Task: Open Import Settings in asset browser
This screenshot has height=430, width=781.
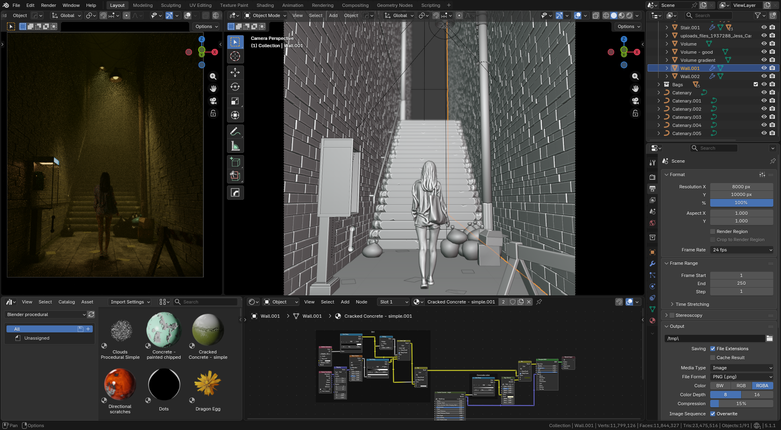Action: coord(130,302)
